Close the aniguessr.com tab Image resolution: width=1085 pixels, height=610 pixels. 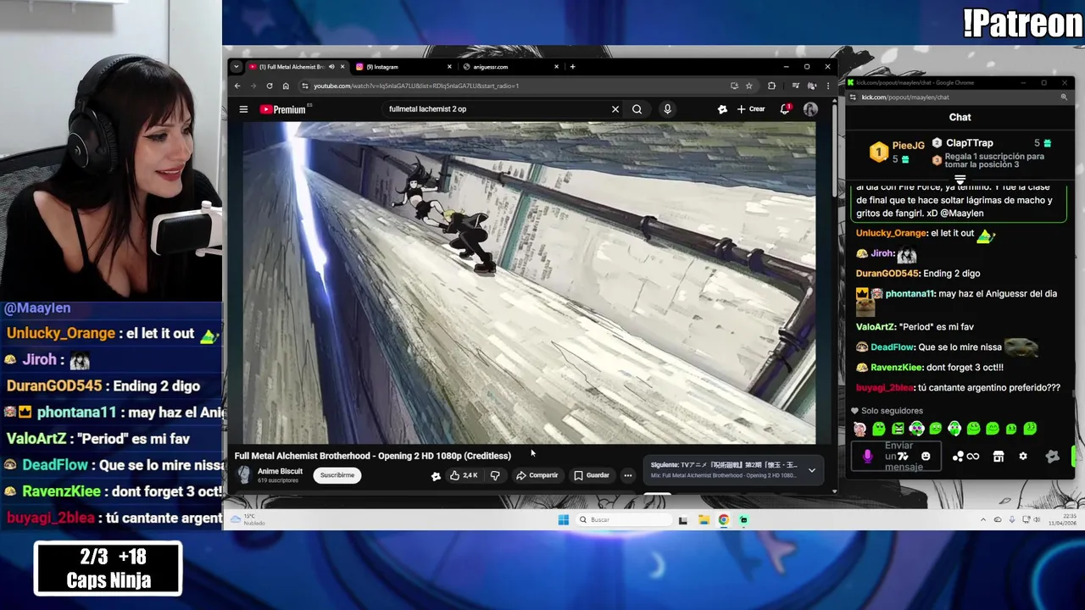coord(556,67)
